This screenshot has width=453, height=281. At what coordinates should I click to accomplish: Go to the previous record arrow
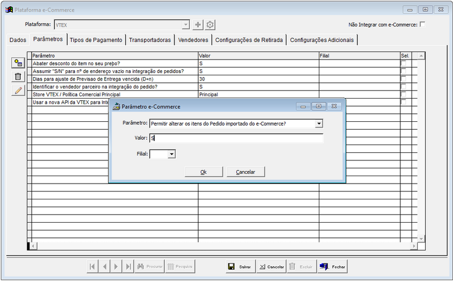pos(105,266)
